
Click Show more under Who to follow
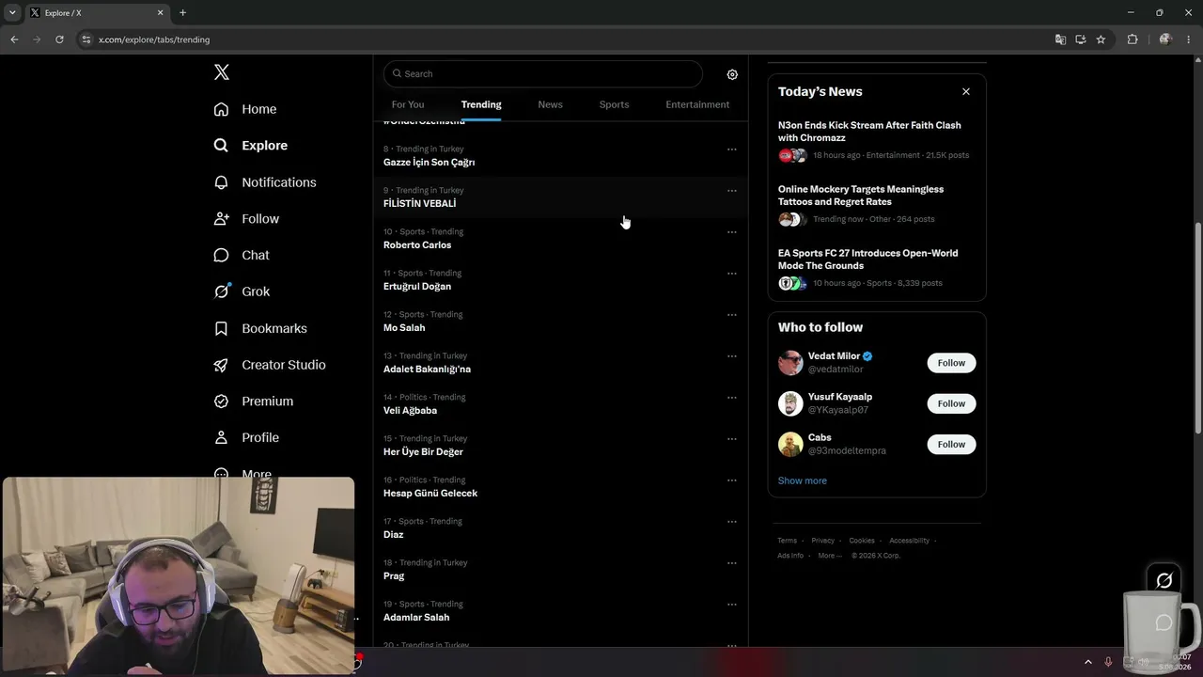pos(802,480)
